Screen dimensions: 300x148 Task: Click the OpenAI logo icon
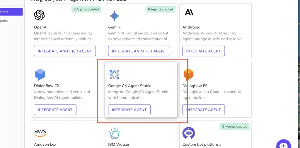click(x=40, y=15)
